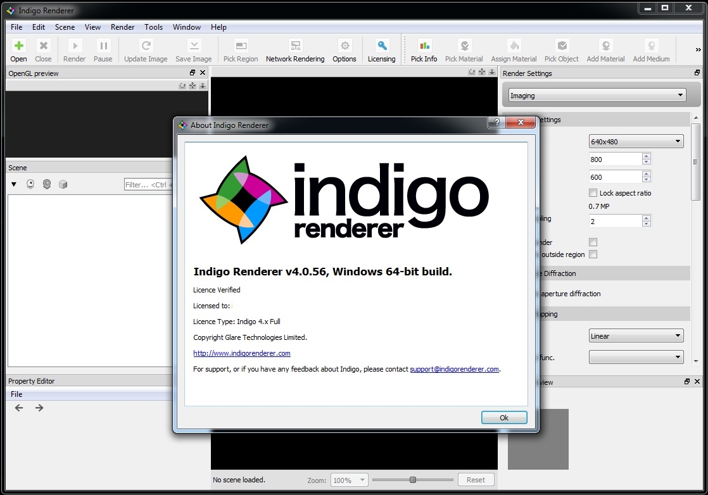Click the Pause toolbar icon

coord(103,50)
